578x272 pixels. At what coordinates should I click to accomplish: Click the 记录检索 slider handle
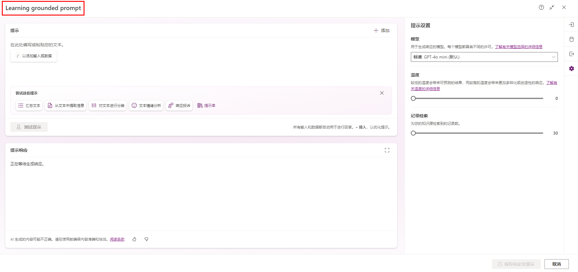(x=413, y=133)
